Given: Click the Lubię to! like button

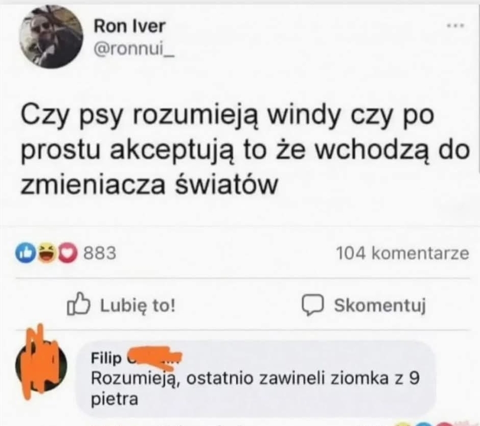Looking at the screenshot, I should click(121, 305).
